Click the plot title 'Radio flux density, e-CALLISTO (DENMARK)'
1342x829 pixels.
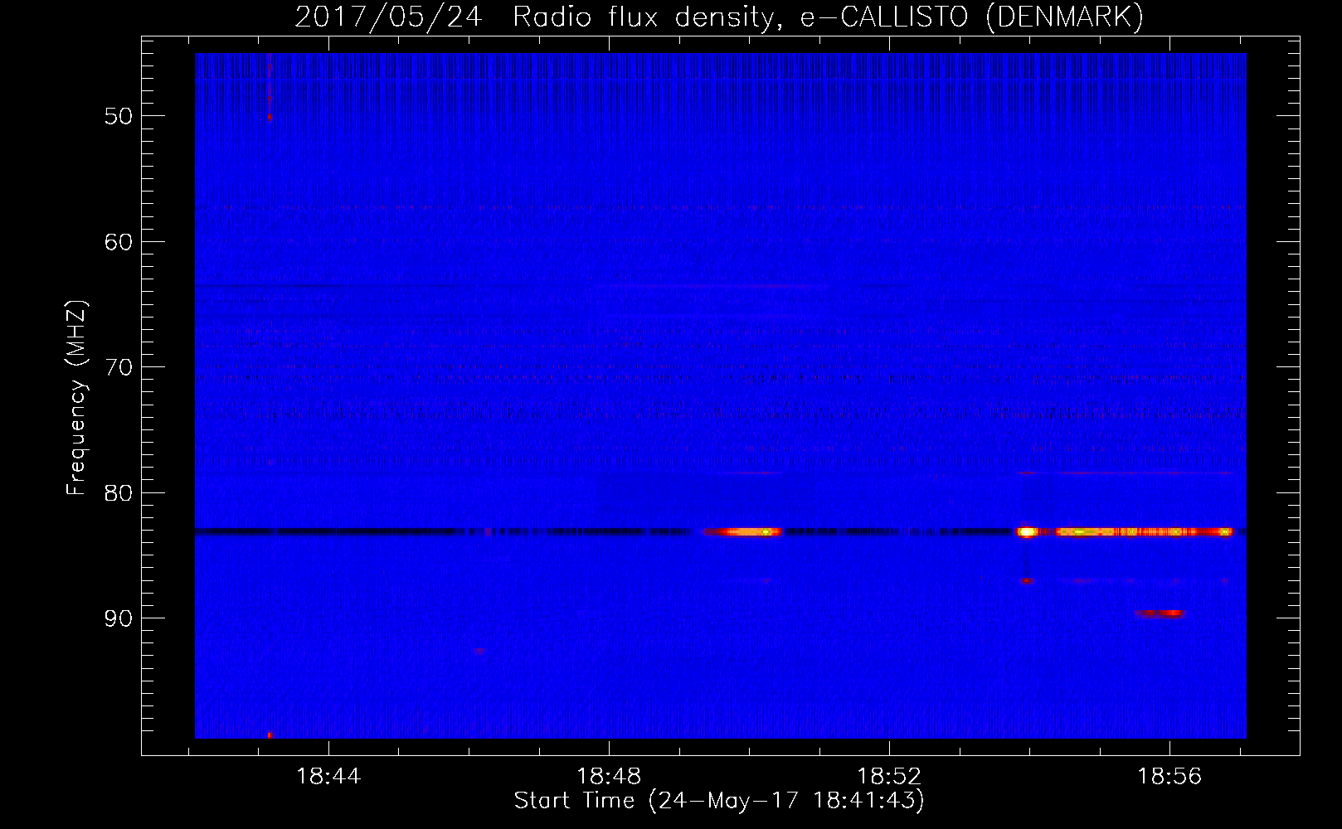pyautogui.click(x=828, y=17)
